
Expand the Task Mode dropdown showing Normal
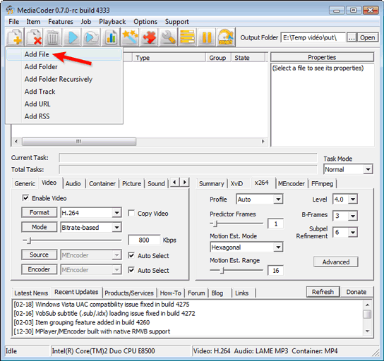pos(348,169)
